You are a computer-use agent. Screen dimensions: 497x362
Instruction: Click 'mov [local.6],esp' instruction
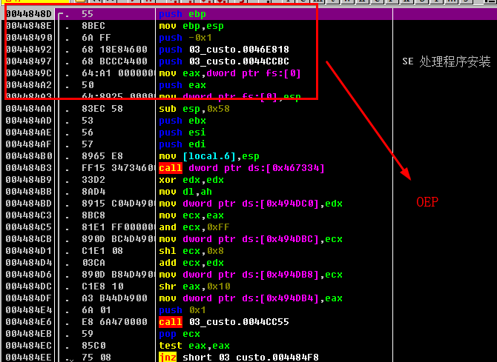[x=209, y=156]
